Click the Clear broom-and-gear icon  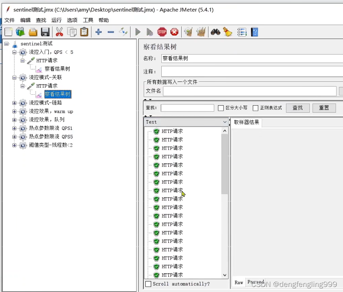pos(188,32)
